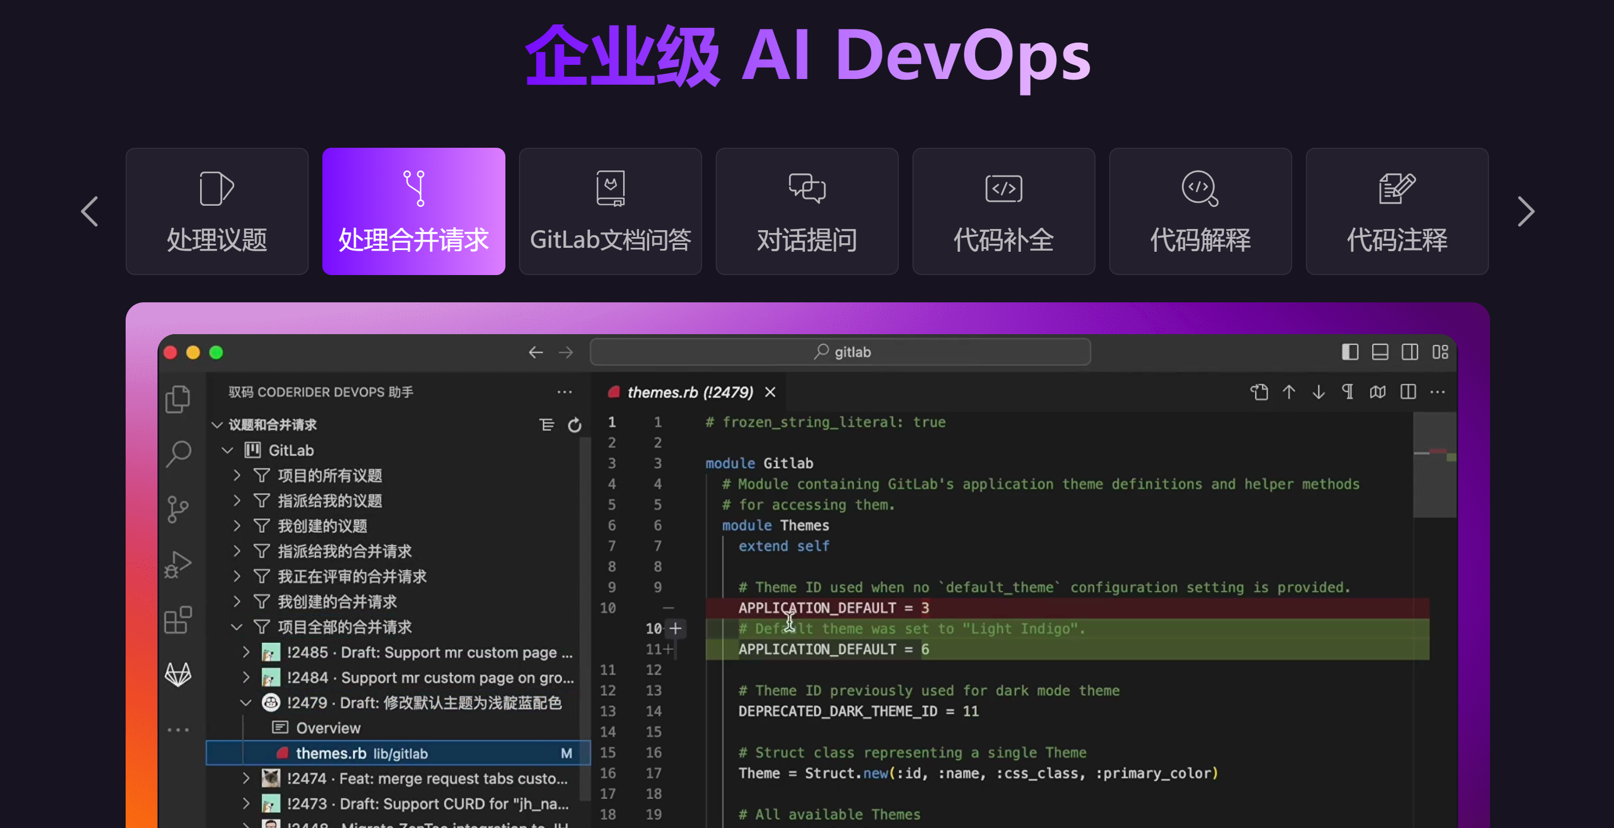Image resolution: width=1614 pixels, height=828 pixels.
Task: Split the editor using the split icon
Action: pyautogui.click(x=1408, y=392)
